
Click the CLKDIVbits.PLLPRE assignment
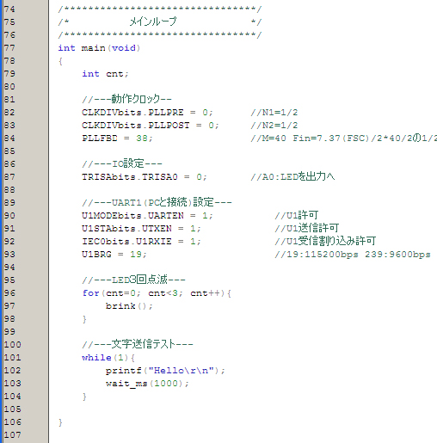point(147,113)
